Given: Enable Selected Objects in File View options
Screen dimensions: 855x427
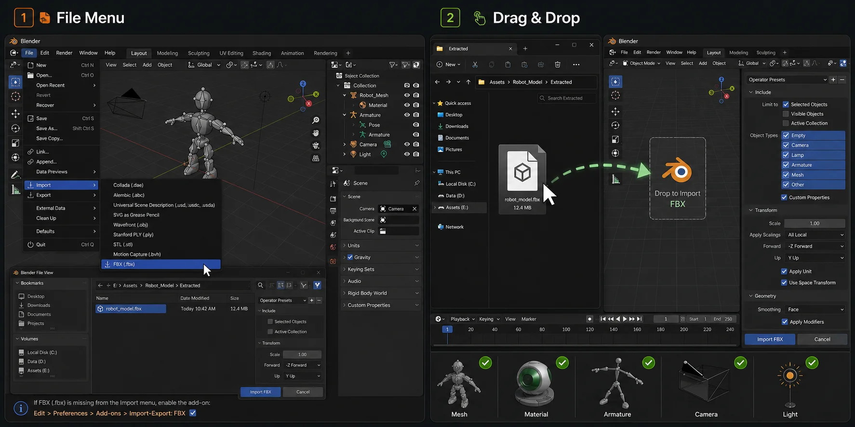Looking at the screenshot, I should pos(270,322).
